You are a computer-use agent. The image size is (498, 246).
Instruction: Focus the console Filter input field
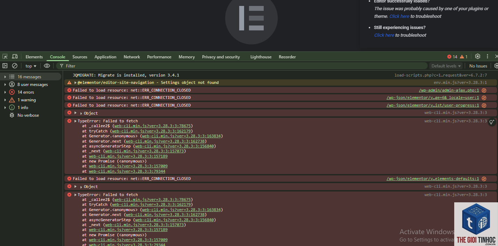242,66
